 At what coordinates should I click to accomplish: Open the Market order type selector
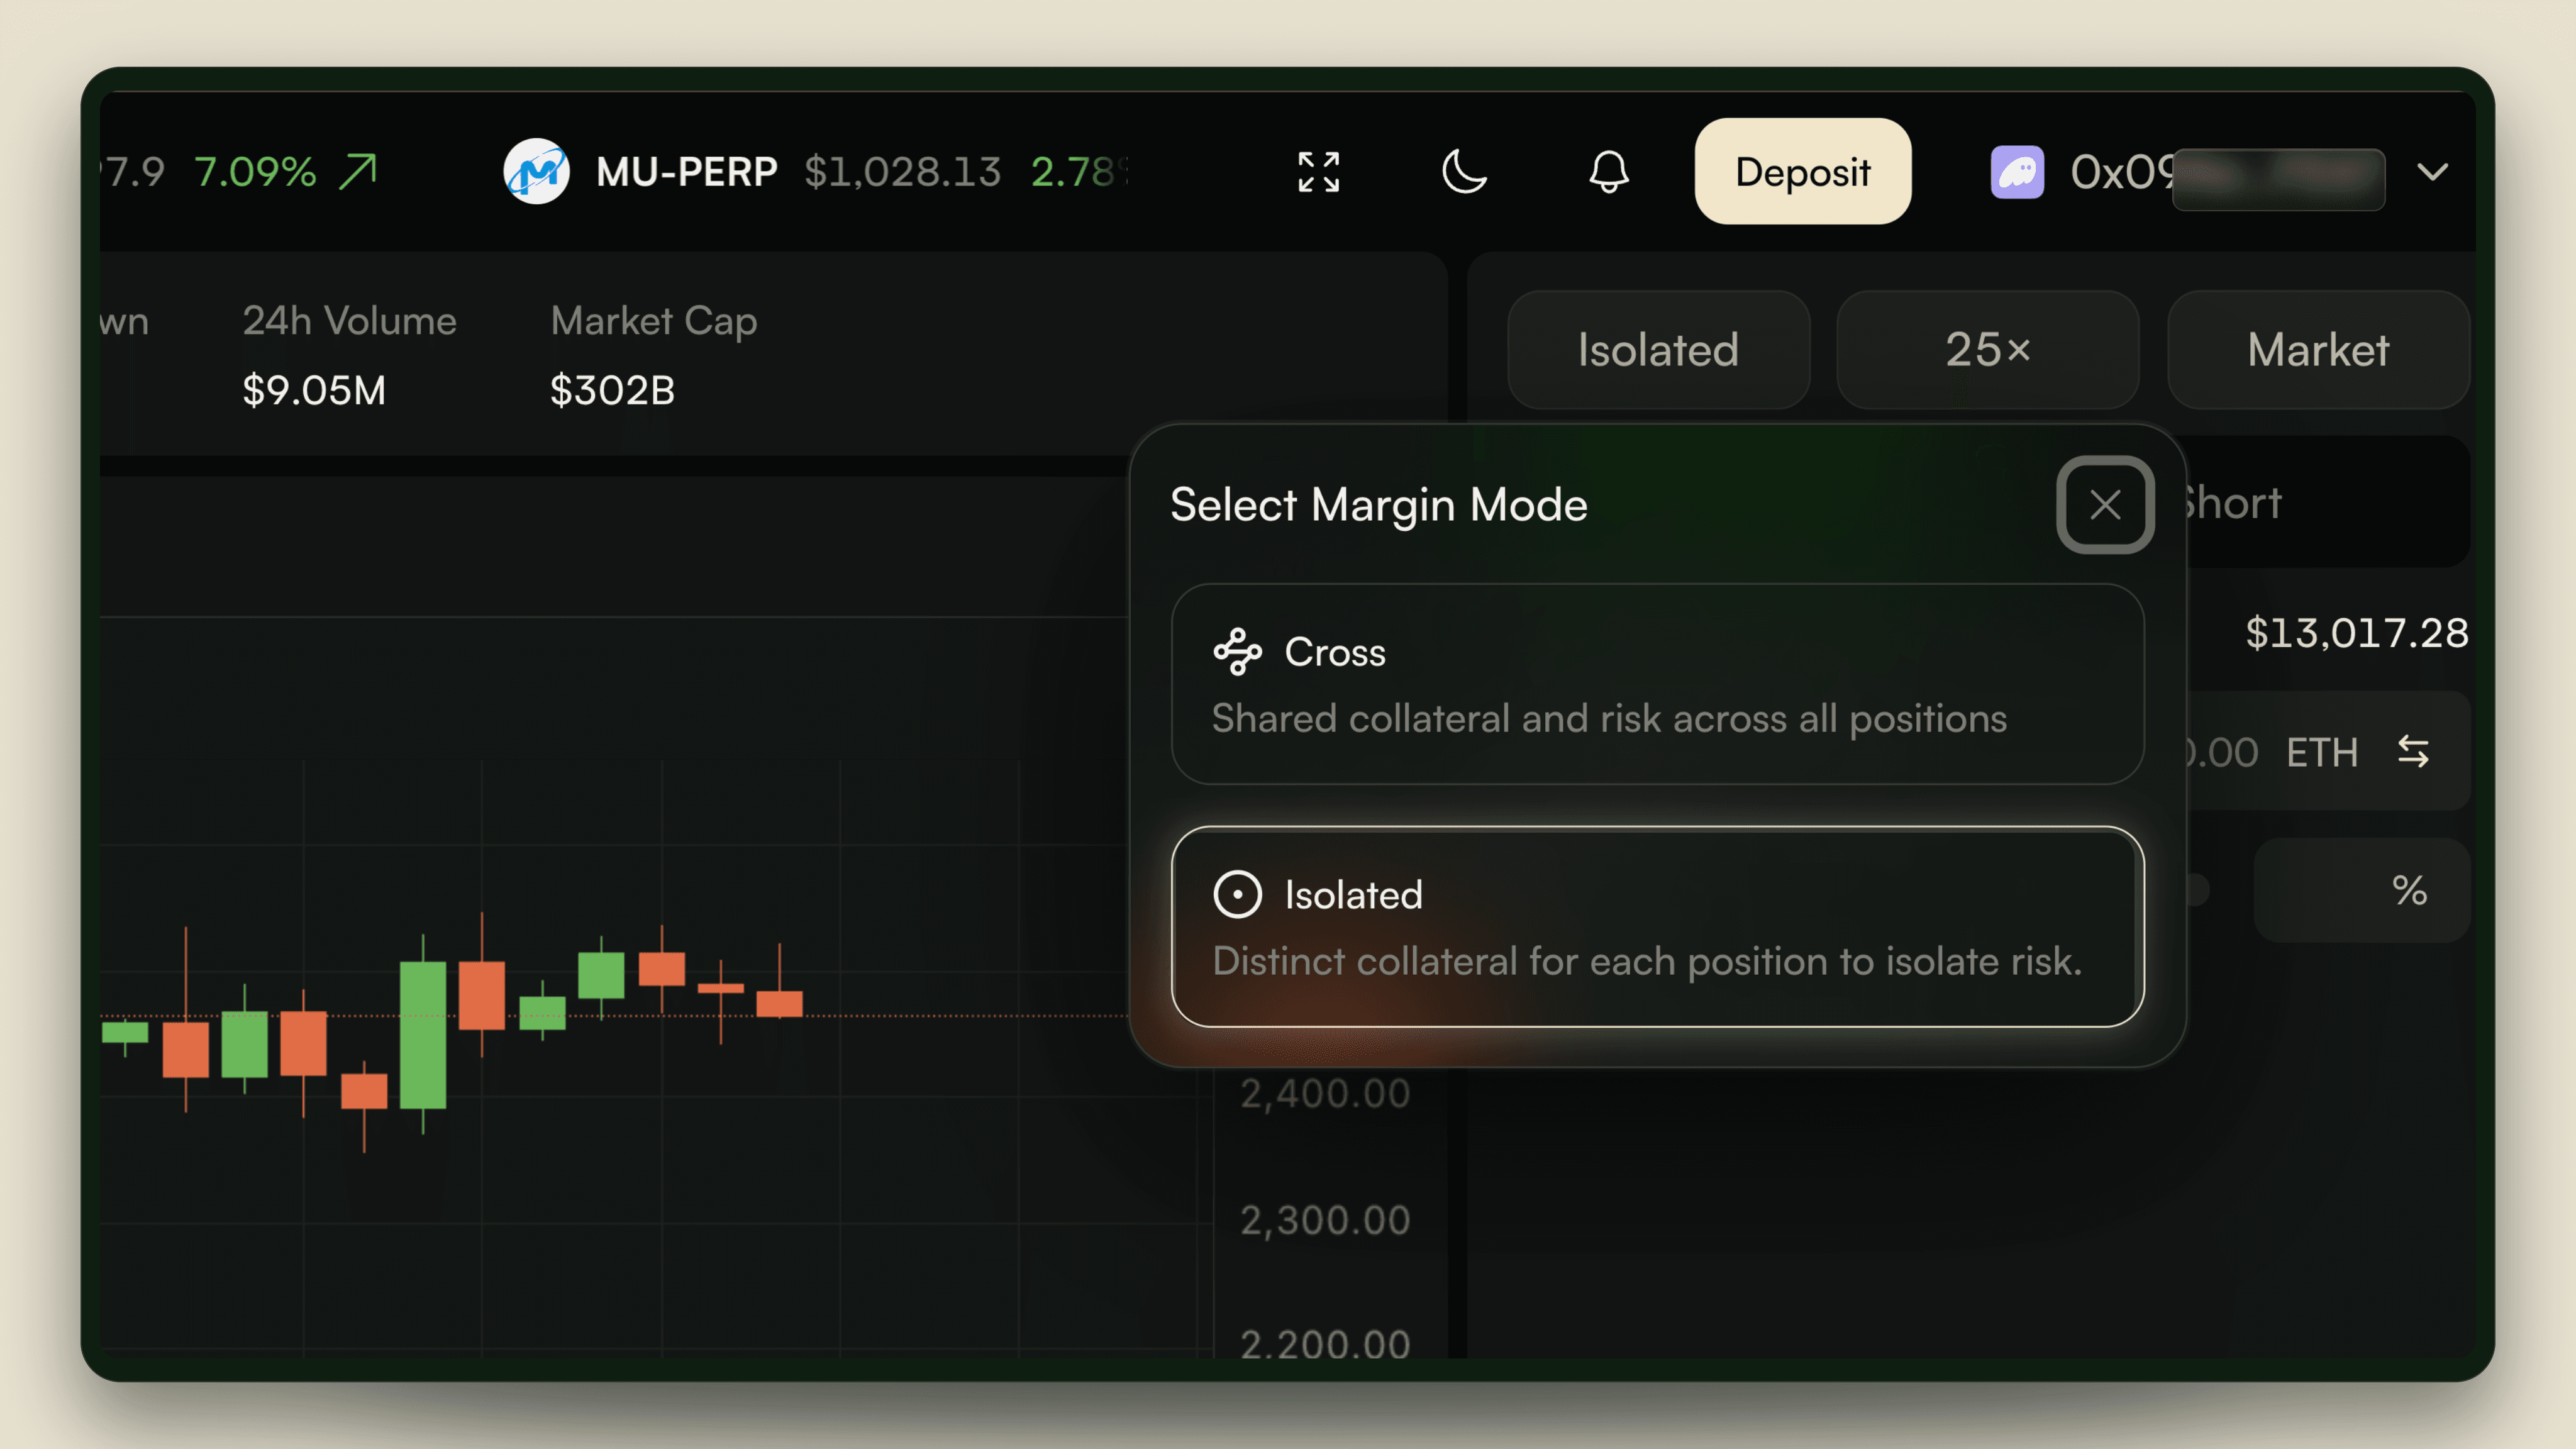(2318, 349)
